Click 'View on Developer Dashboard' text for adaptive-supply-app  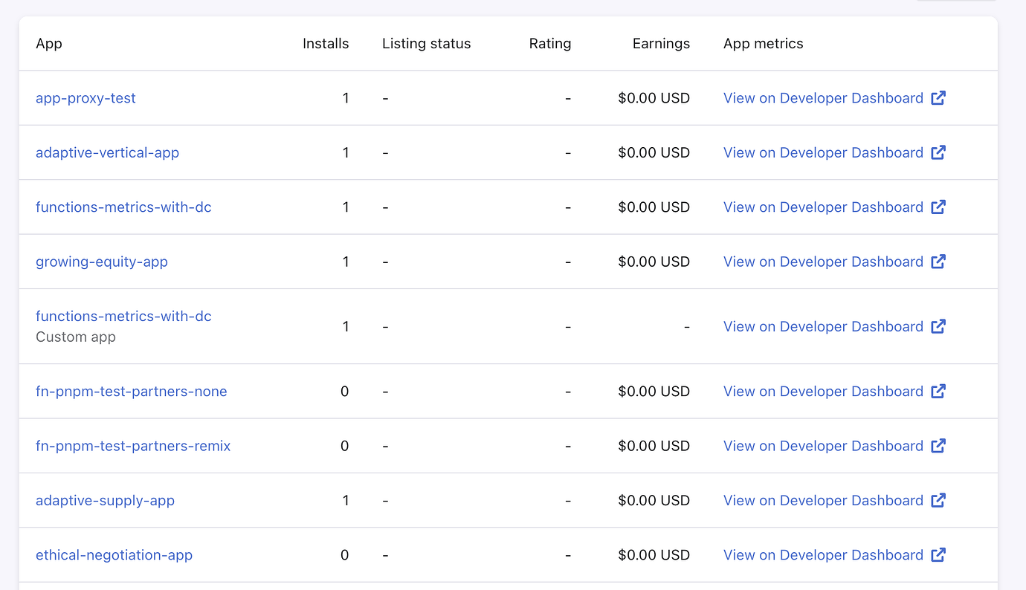[823, 500]
